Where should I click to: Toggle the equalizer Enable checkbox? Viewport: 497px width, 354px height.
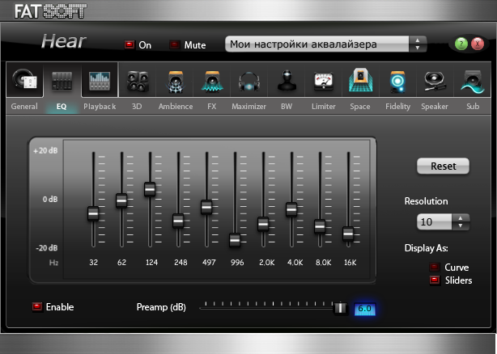click(37, 306)
